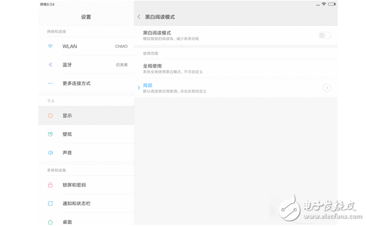Viewport: 367px width, 226px height.
Task: Open the 显示 settings row
Action: pyautogui.click(x=86, y=115)
